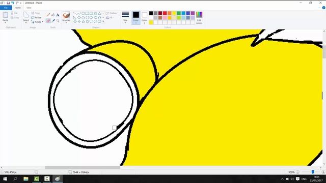Pick the Five-point star shape
Screen dimensions: 326x183
tap(83, 21)
